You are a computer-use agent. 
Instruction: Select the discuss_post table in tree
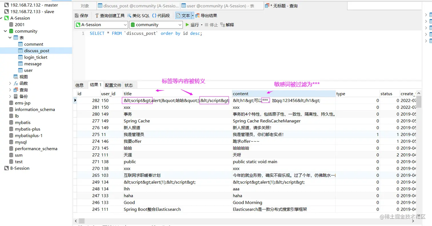point(36,51)
